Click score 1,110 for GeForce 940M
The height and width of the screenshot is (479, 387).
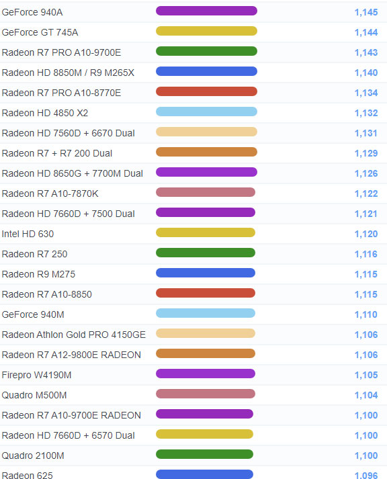365,314
